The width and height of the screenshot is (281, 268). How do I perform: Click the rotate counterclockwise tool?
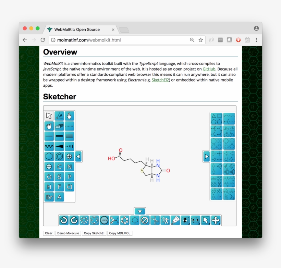click(x=64, y=220)
